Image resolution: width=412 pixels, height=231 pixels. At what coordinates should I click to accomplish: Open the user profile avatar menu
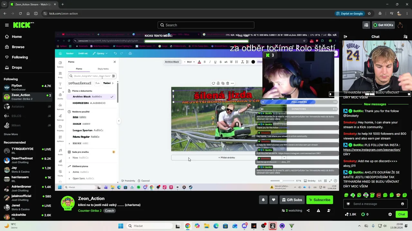click(x=400, y=25)
